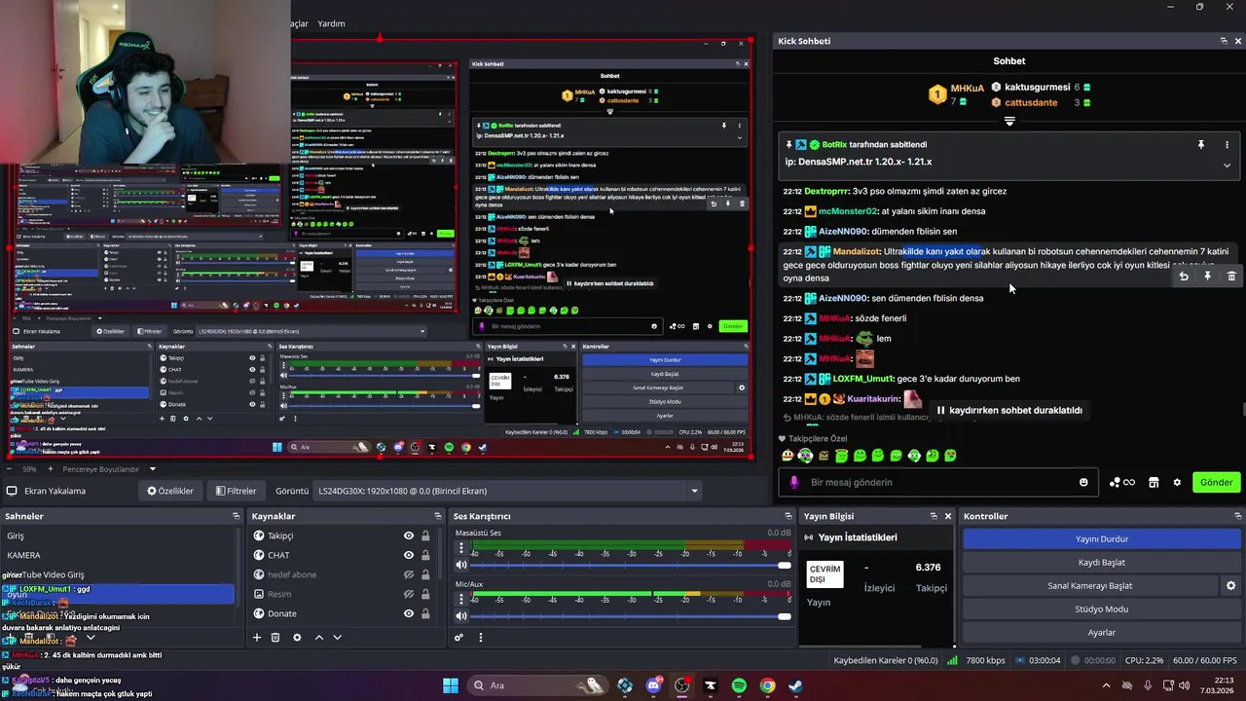The width and height of the screenshot is (1246, 701).
Task: Open mixer three-dot menu at bottom
Action: coord(480,638)
